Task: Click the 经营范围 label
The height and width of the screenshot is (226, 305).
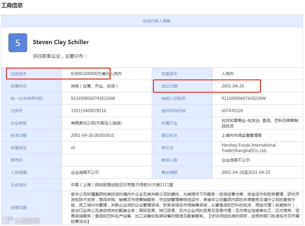Action: 19,208
